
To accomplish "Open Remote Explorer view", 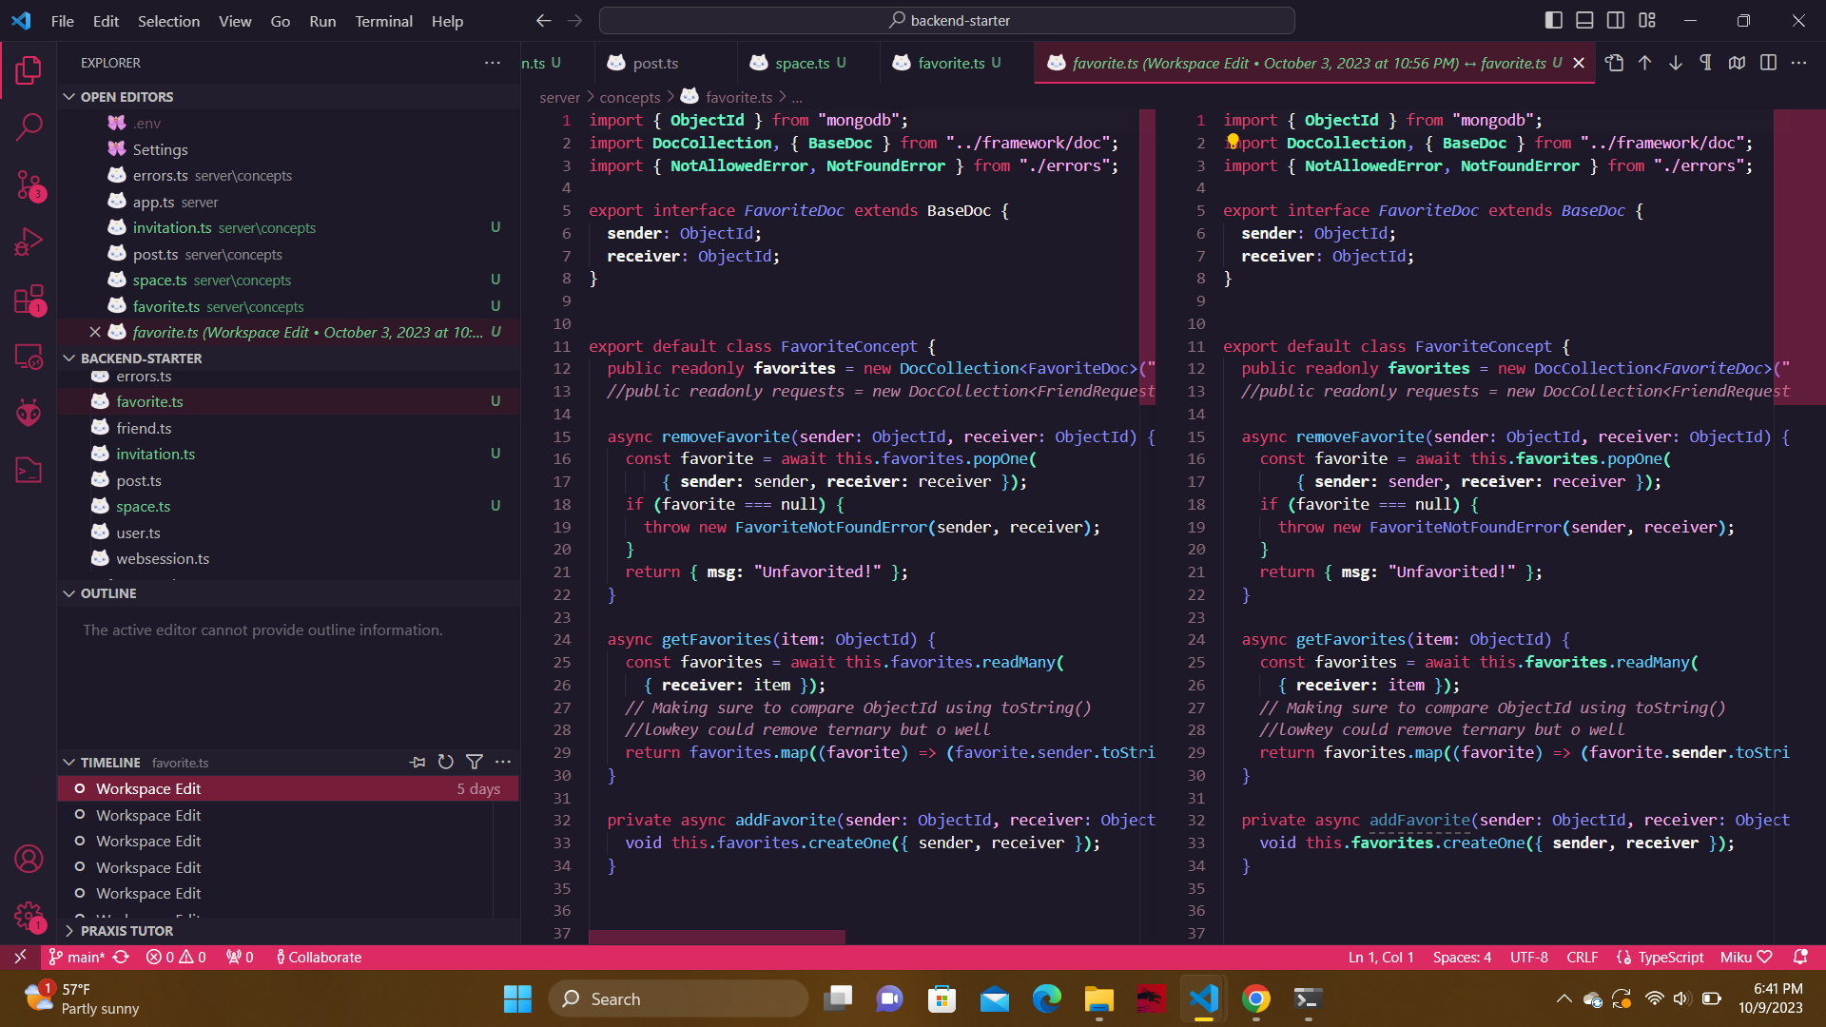I will [29, 357].
